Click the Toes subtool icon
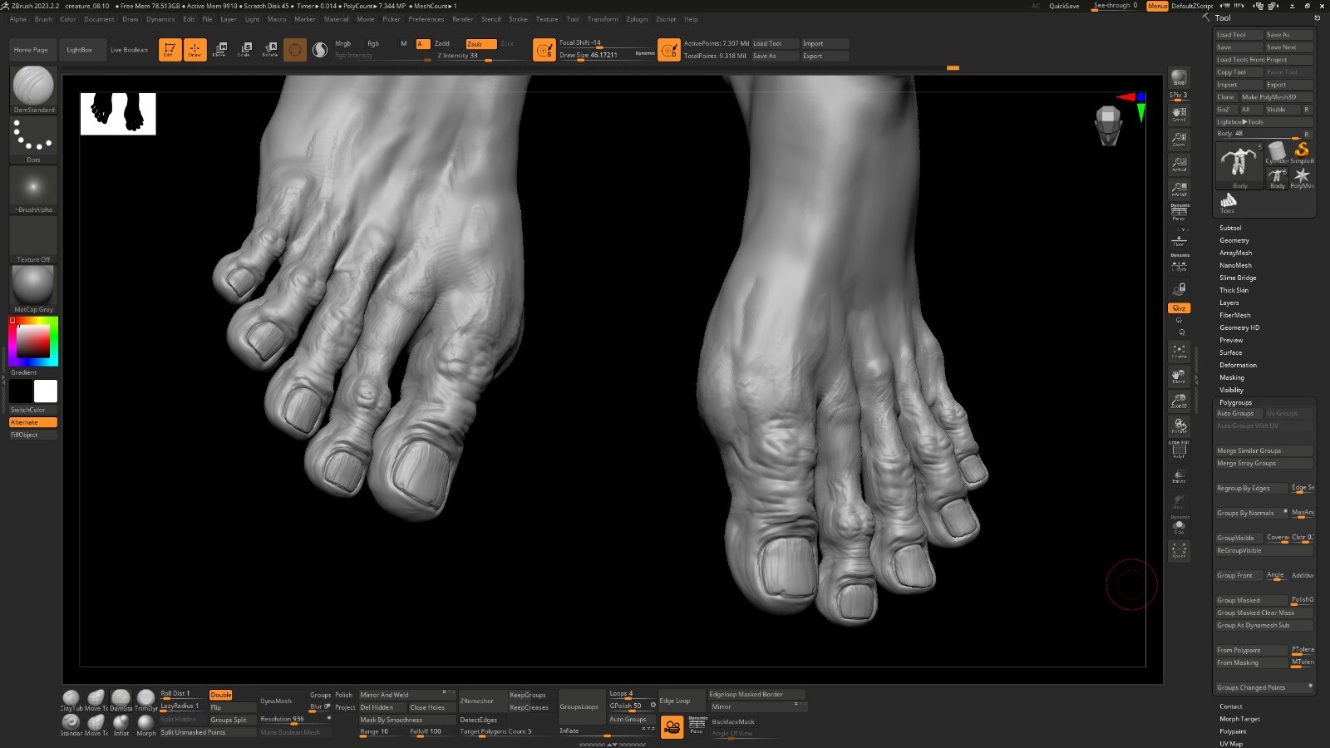Viewport: 1330px width, 748px height. pyautogui.click(x=1228, y=202)
